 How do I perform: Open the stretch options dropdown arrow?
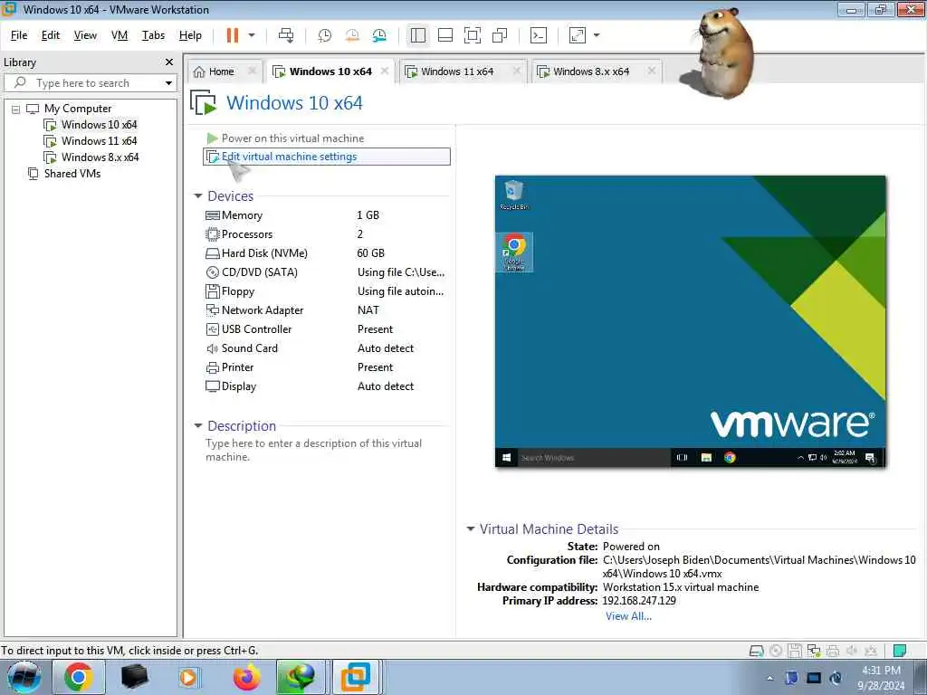coord(597,35)
